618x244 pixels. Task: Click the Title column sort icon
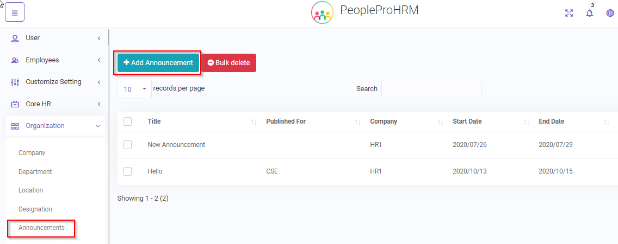(254, 122)
